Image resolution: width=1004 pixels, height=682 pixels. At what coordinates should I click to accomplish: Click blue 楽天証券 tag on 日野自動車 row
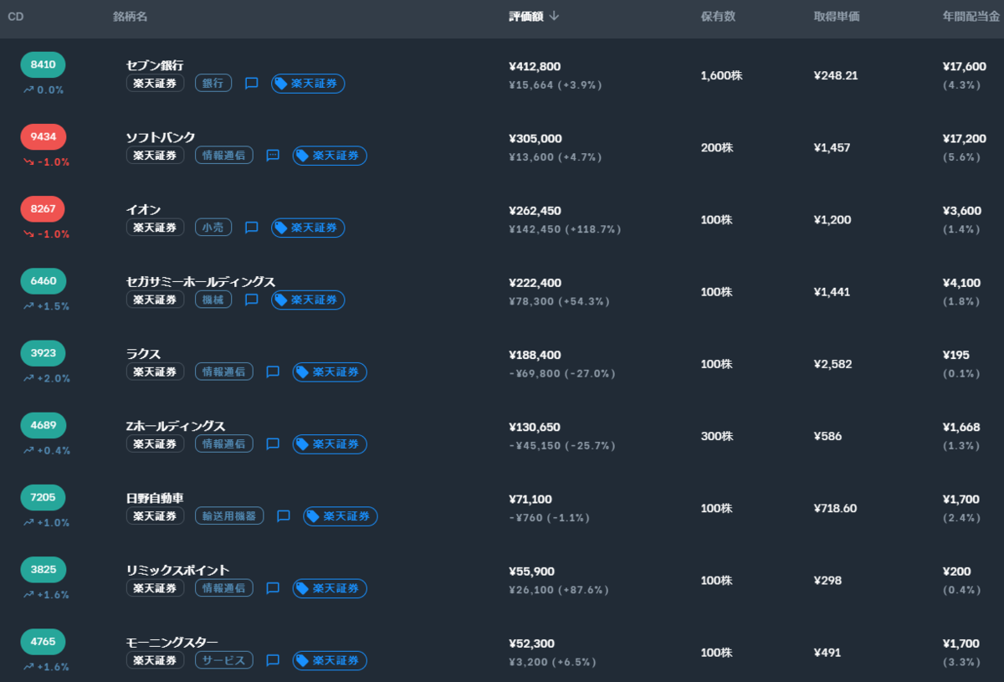coord(341,516)
